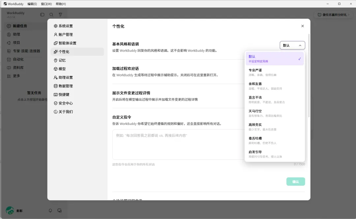Open 快捷键 settings section
This screenshot has height=219, width=356.
77,95
